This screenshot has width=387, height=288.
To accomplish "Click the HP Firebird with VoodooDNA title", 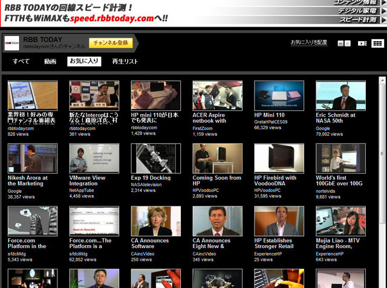I will coord(275,181).
